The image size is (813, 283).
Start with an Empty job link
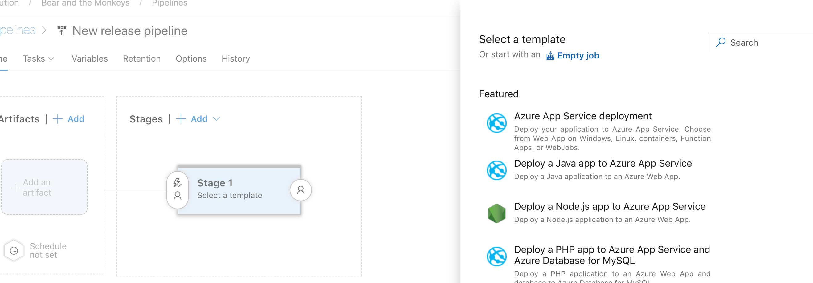(578, 55)
